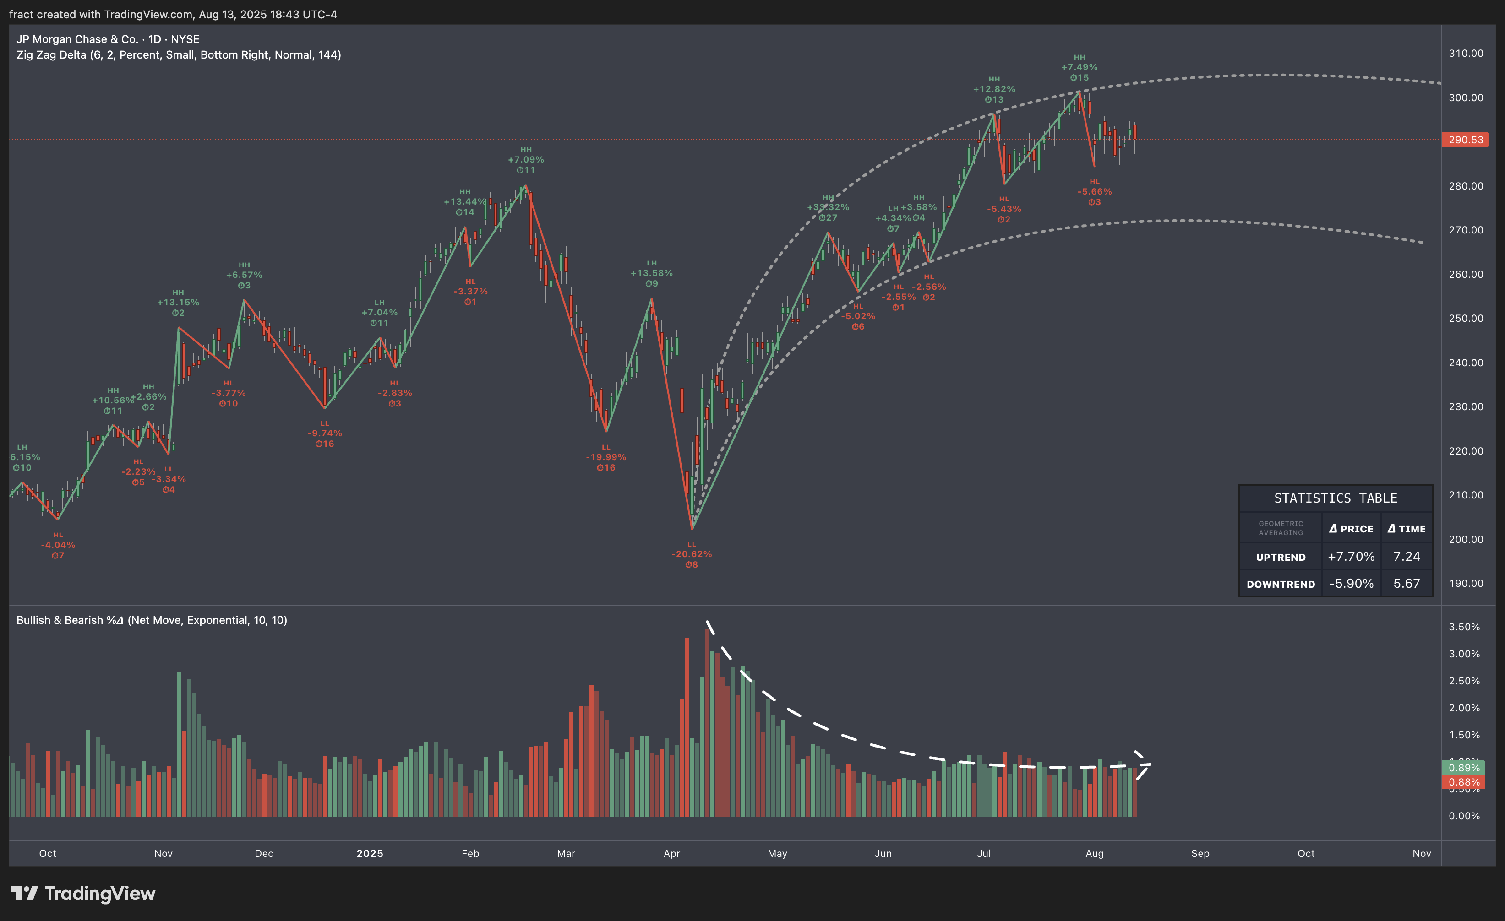This screenshot has width=1505, height=921.
Task: Click the +7.49% HH swing label at the top
Action: click(1079, 67)
